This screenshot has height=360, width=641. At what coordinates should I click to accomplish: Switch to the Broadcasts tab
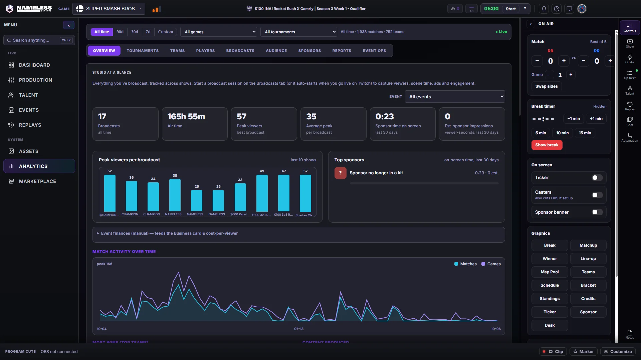[x=240, y=51]
